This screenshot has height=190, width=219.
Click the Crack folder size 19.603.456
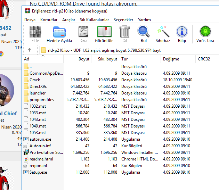tap(80, 80)
